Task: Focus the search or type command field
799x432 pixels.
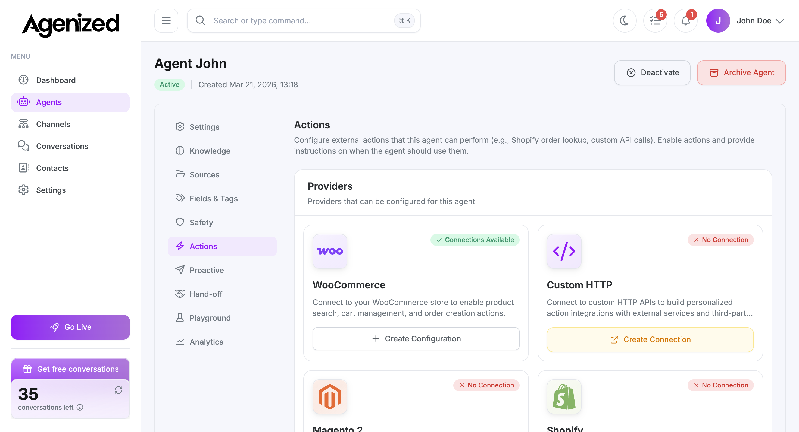Action: coord(304,20)
